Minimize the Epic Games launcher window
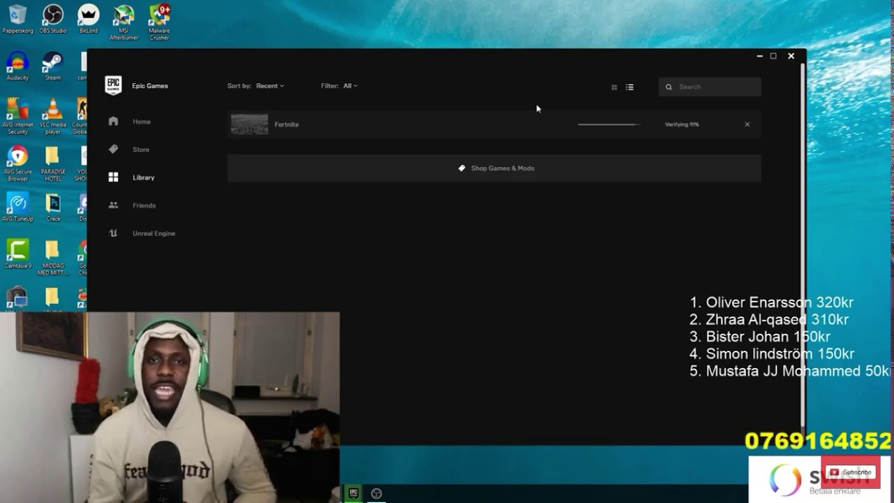This screenshot has height=503, width=894. point(759,56)
